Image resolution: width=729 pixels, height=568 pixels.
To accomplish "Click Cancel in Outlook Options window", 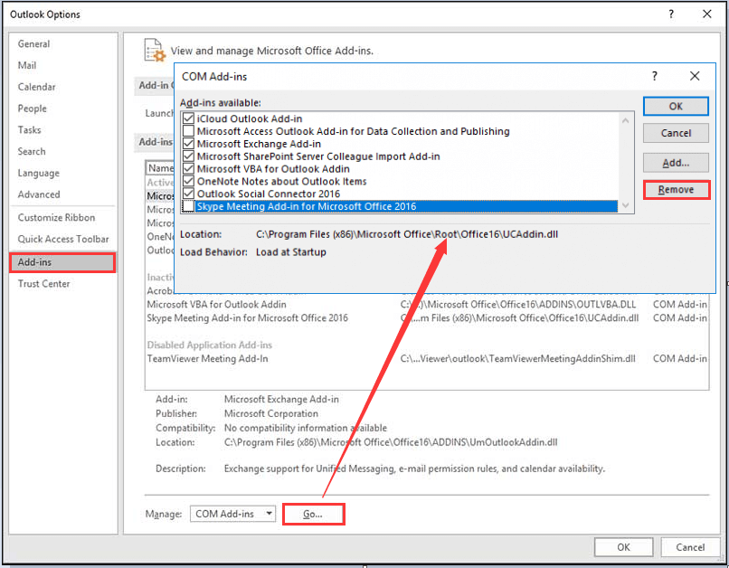I will (x=690, y=547).
